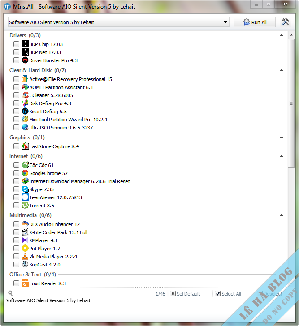Tick the CCleaner 5.28.6005 checkbox
Image resolution: width=299 pixels, height=326 pixels.
click(16, 95)
